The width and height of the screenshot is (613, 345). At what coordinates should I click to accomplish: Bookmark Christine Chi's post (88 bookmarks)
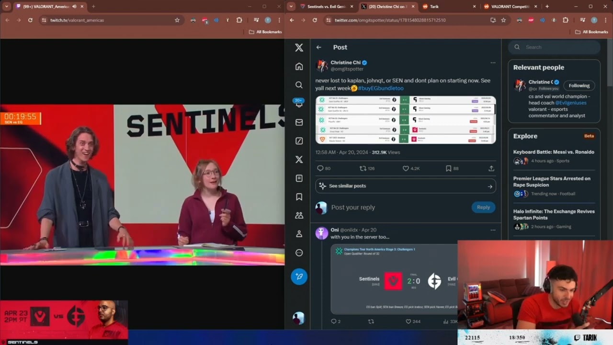pyautogui.click(x=448, y=169)
